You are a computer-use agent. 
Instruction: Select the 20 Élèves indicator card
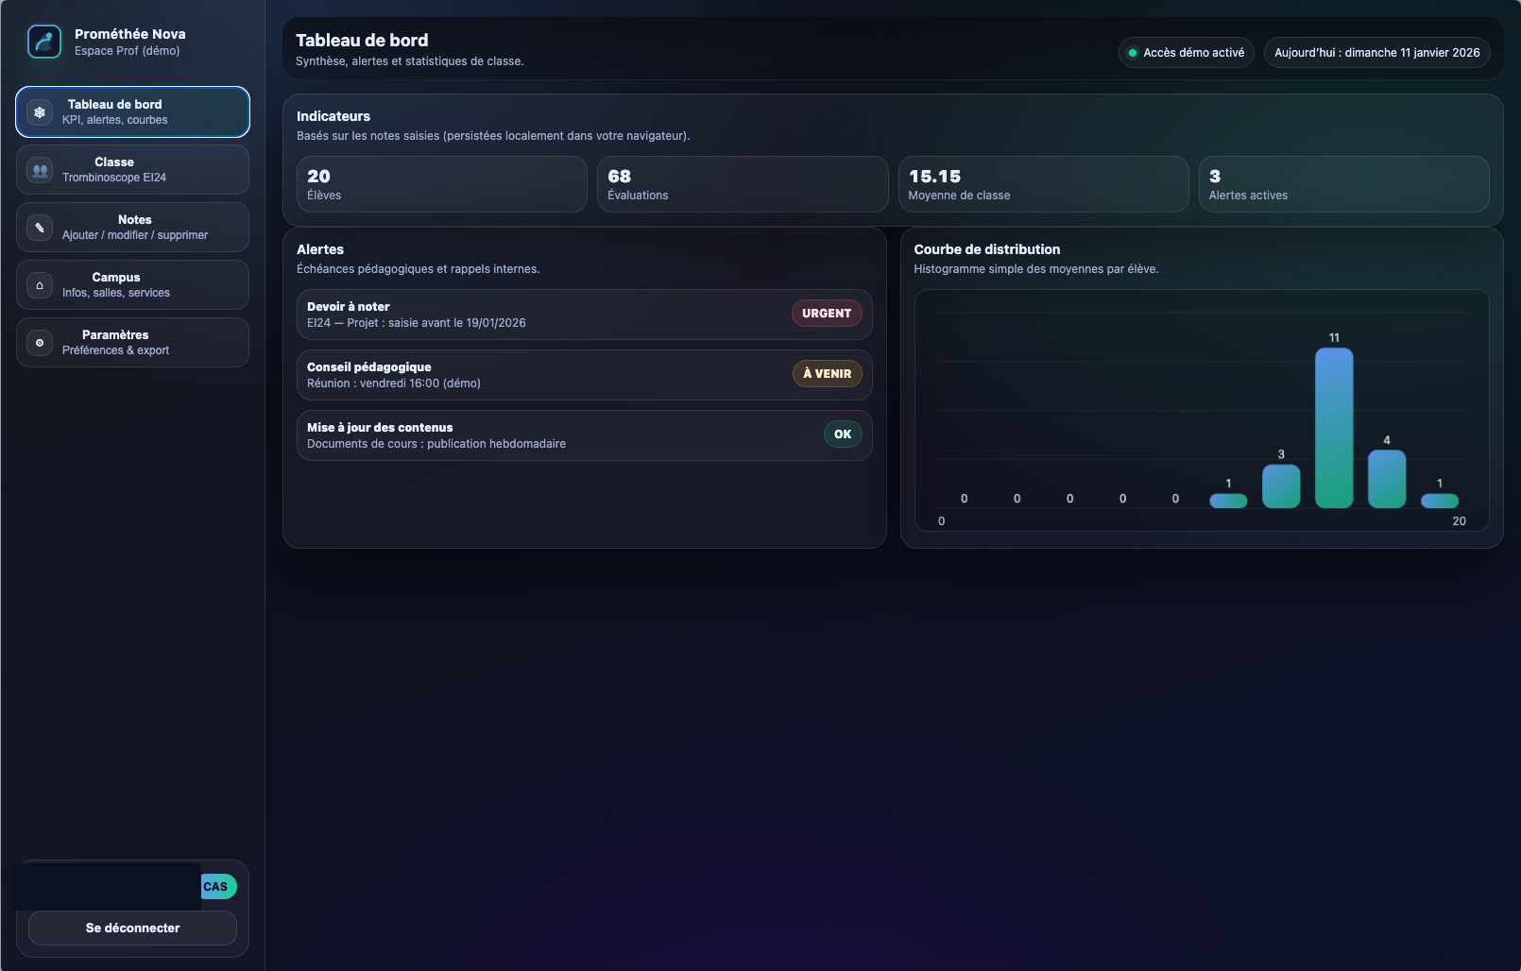pos(442,184)
